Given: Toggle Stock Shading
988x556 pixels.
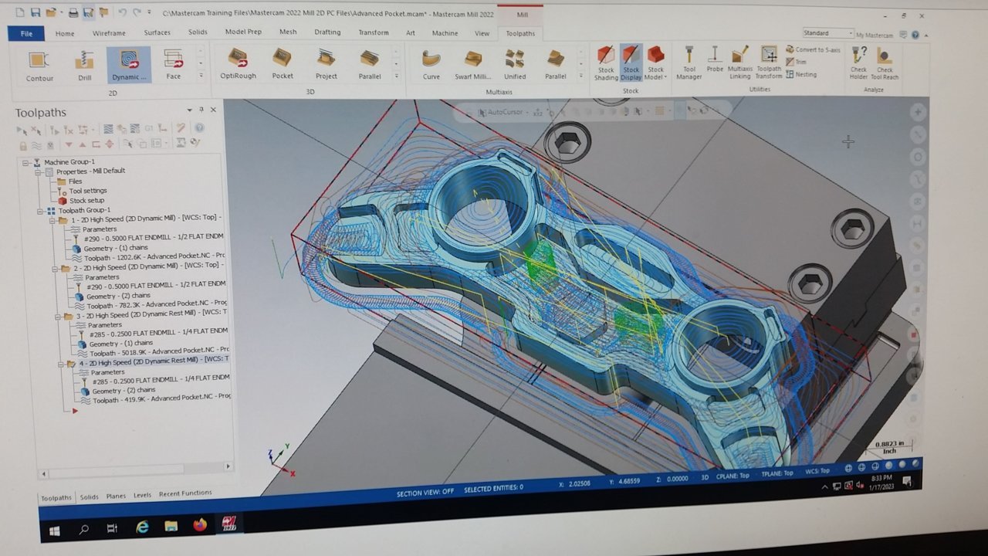Looking at the screenshot, I should tap(606, 63).
